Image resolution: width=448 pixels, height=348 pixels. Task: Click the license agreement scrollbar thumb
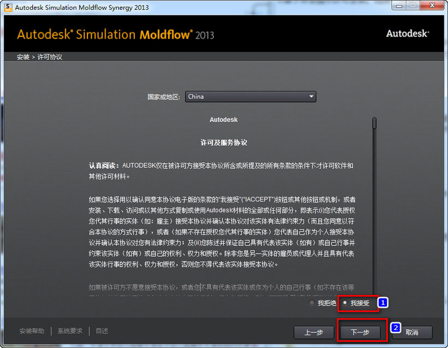pyautogui.click(x=374, y=123)
